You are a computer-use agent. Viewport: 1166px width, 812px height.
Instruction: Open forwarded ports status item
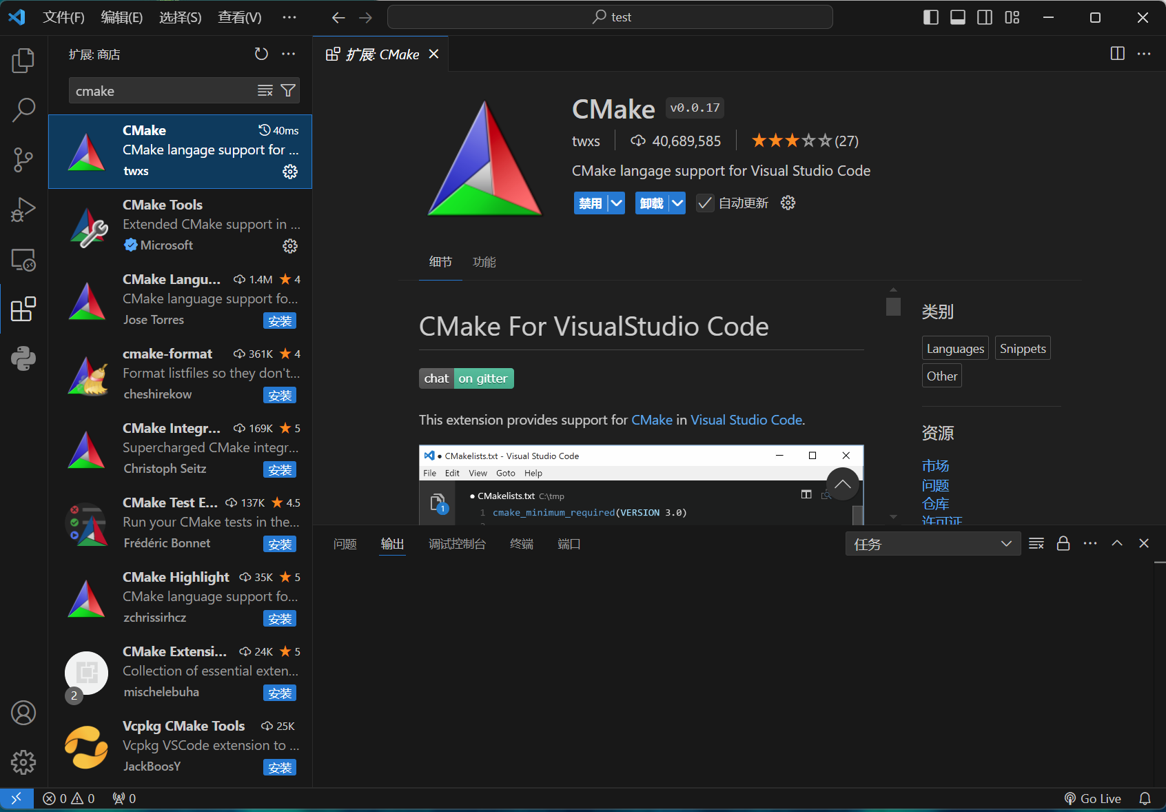124,798
